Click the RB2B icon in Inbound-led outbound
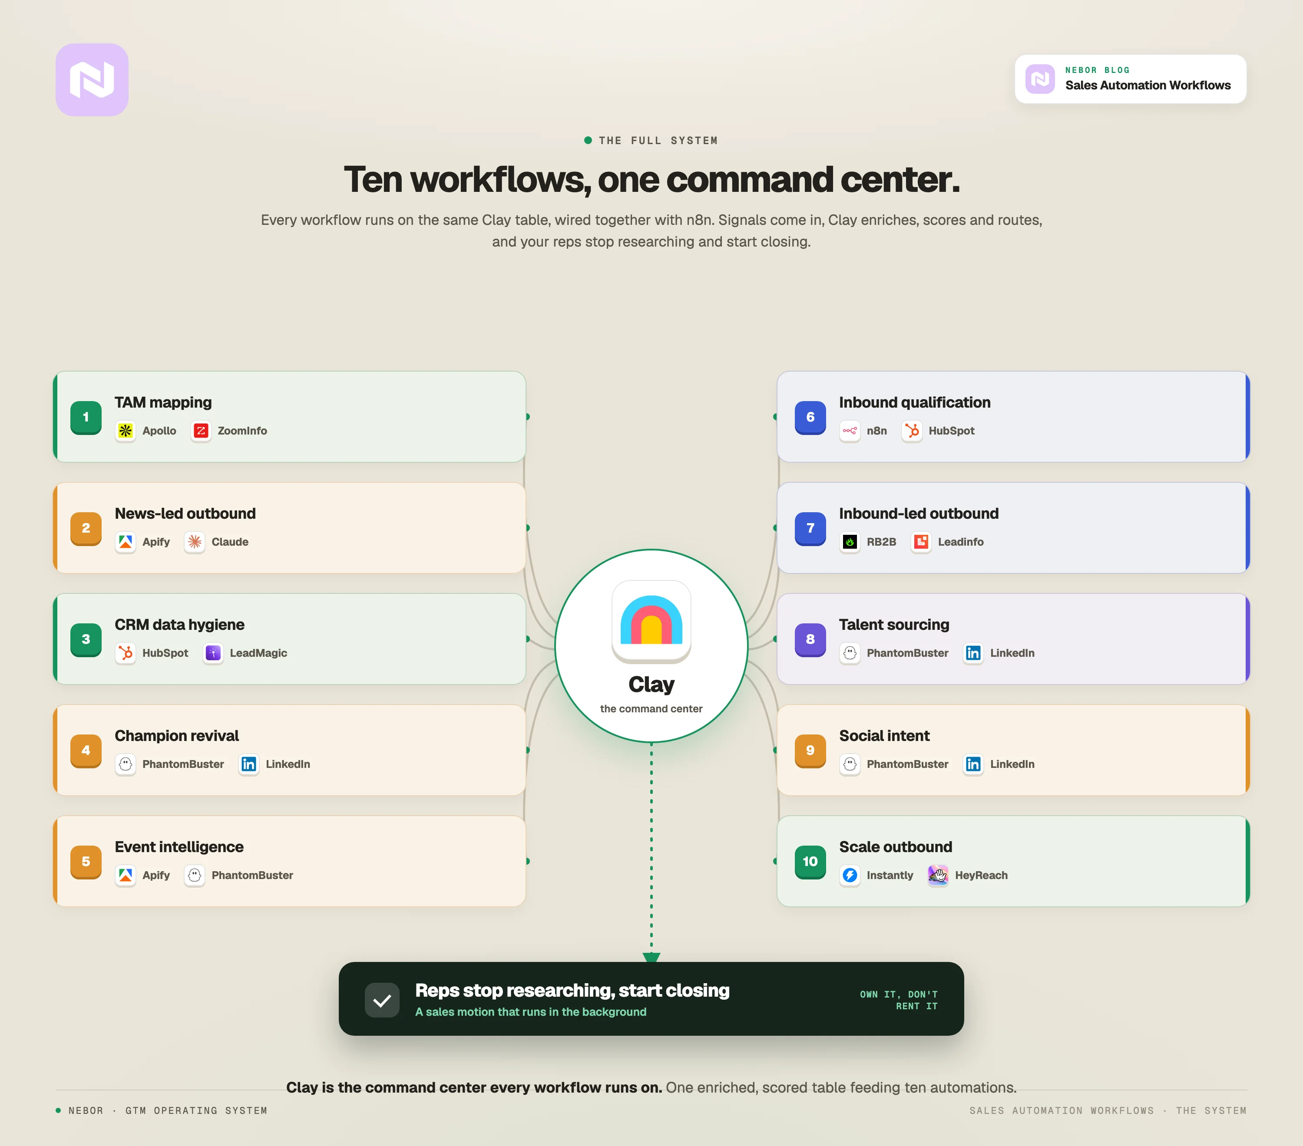 point(850,542)
